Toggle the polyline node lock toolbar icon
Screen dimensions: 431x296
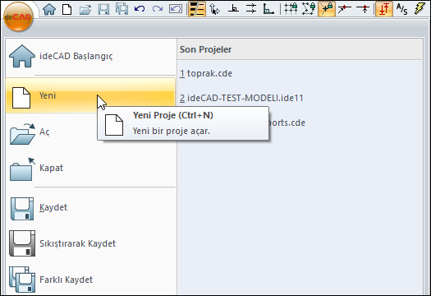pyautogui.click(x=309, y=9)
